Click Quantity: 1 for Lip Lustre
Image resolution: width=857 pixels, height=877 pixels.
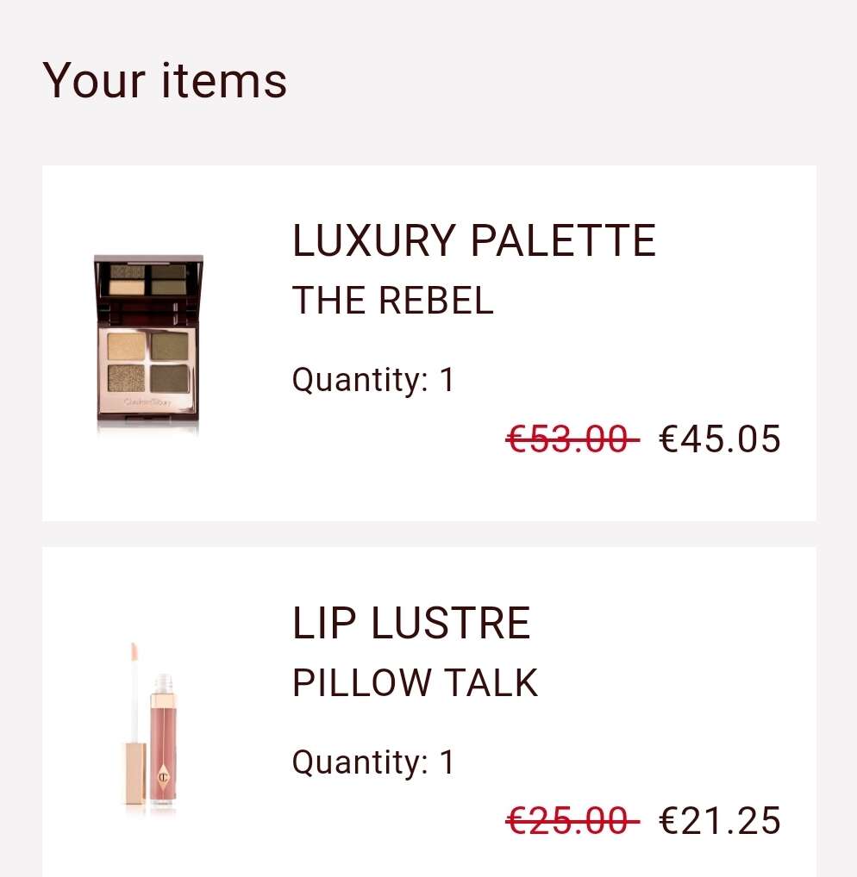point(373,762)
